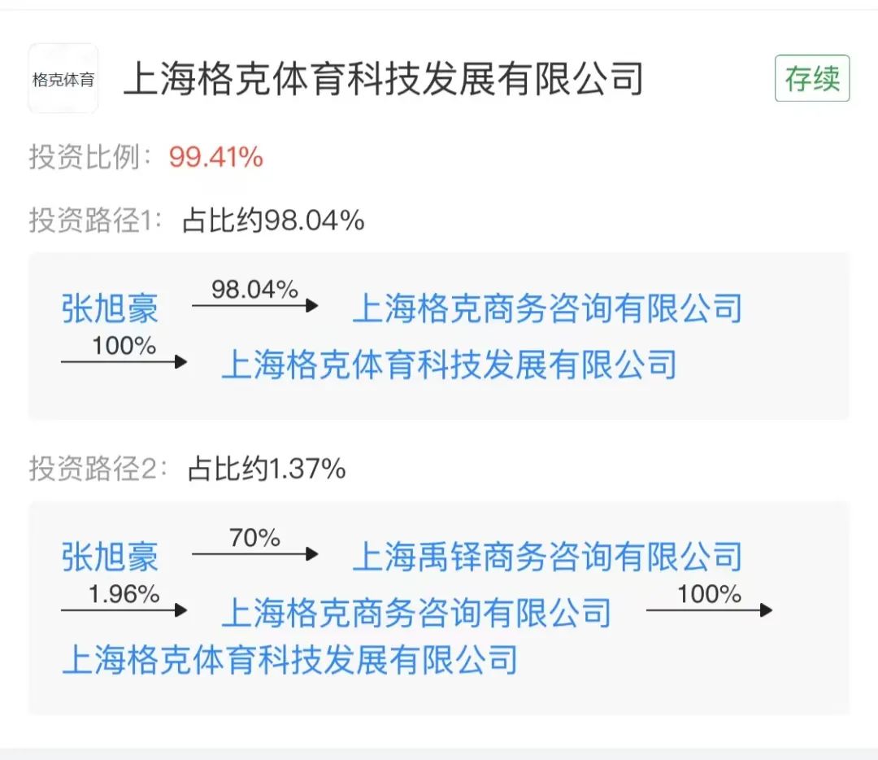
Task: Click the green 存续 status badge
Action: [x=811, y=79]
